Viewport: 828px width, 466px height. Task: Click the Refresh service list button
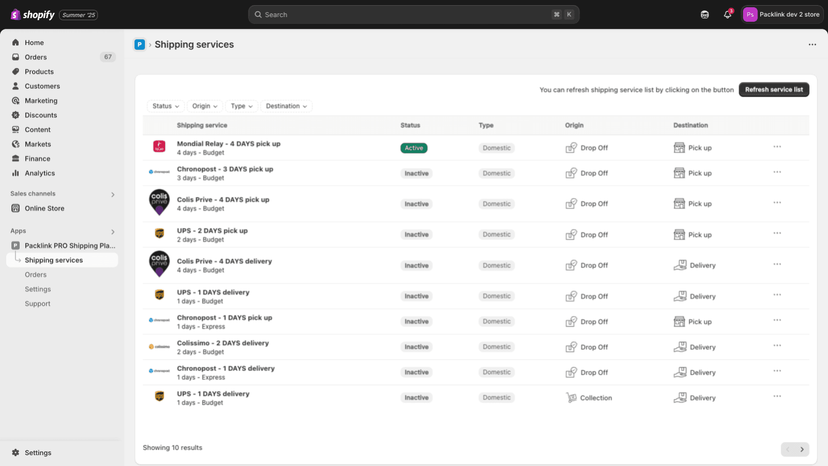pos(774,89)
